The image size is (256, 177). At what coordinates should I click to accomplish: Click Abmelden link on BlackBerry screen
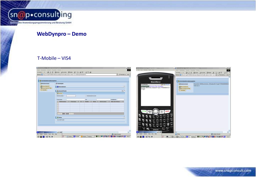pos(161,86)
